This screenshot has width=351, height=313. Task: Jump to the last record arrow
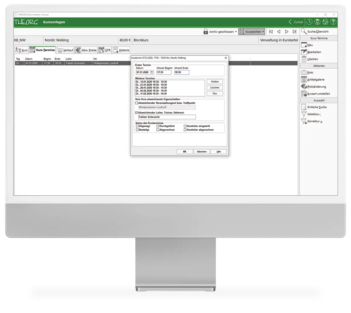[295, 32]
